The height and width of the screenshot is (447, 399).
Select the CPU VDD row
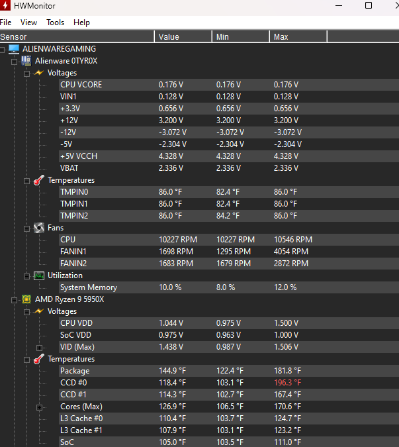[229, 323]
